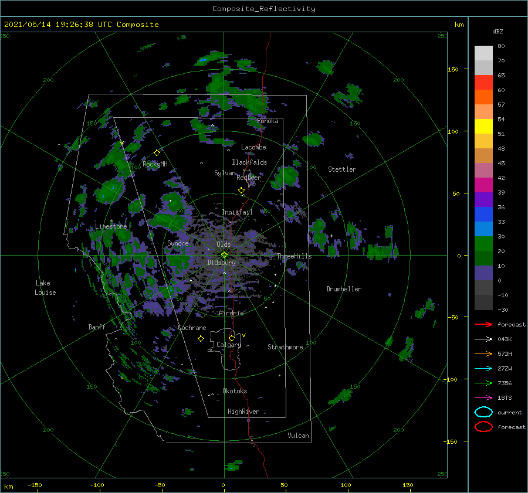528x493 pixels.
Task: Click the 04DK legend text
Action: (x=505, y=339)
